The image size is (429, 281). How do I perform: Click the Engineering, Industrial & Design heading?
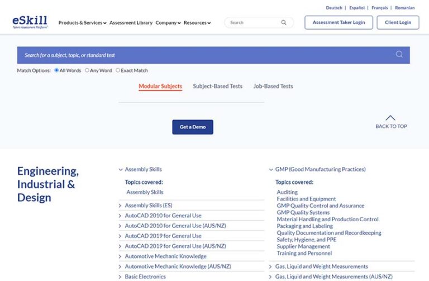(48, 184)
